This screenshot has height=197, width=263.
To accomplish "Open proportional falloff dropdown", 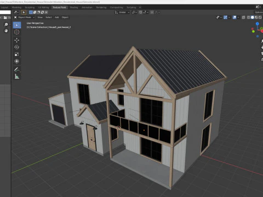I will click(157, 12).
